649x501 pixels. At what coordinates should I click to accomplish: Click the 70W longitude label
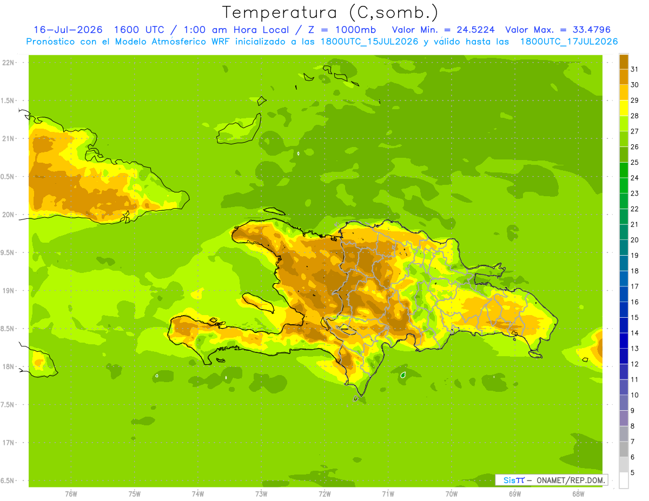452,494
